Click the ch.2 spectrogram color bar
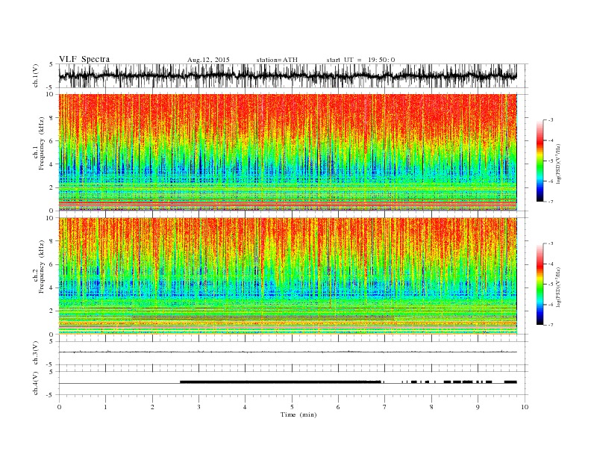Viewport: 591px width, 457px height. pos(540,284)
